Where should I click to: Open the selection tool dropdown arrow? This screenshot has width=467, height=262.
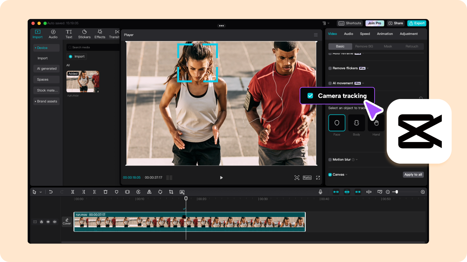(x=41, y=192)
